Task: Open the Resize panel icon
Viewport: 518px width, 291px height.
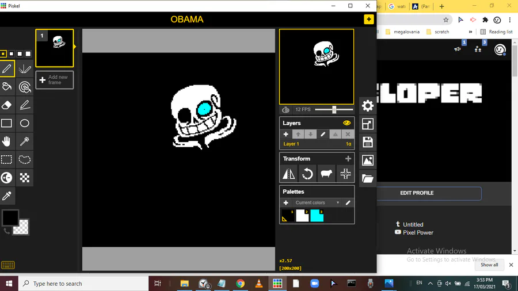Action: (367, 124)
